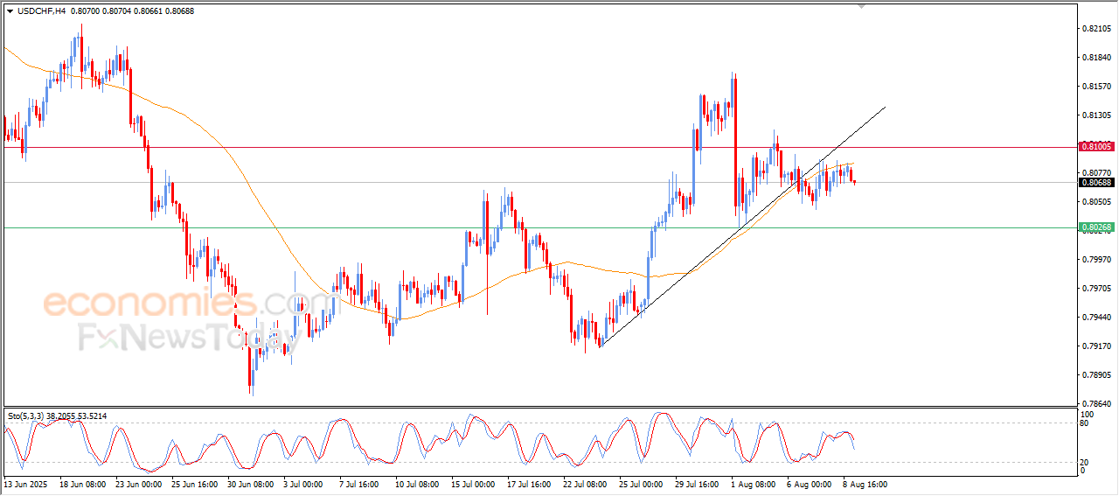Click the 18 Jun 08:00 time label
This screenshot has height=496, width=1119.
click(x=83, y=483)
